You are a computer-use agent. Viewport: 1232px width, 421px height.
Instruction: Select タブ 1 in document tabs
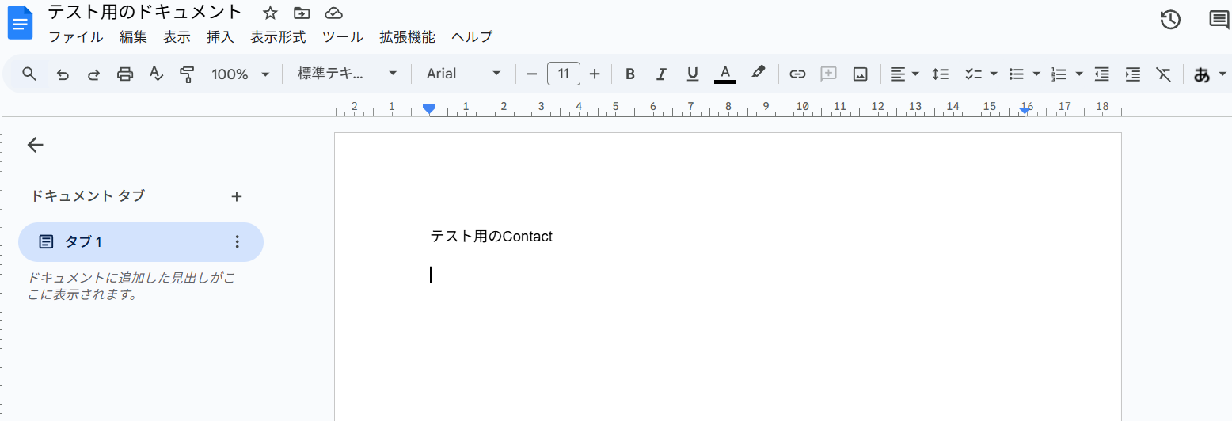point(141,242)
